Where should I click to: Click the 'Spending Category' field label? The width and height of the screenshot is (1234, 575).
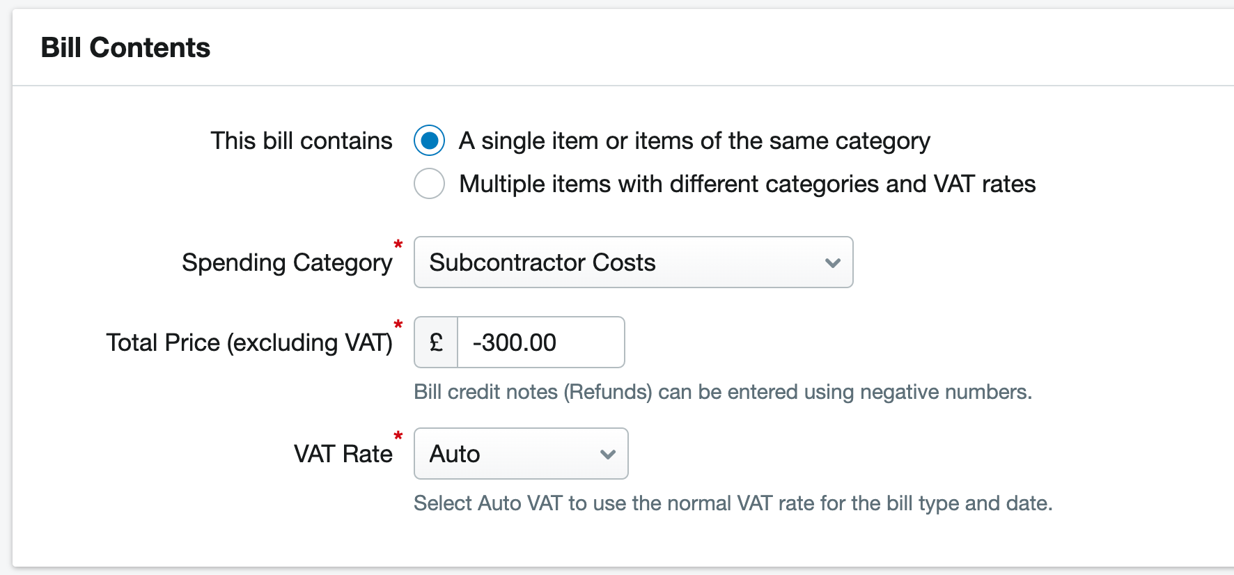pyautogui.click(x=287, y=262)
